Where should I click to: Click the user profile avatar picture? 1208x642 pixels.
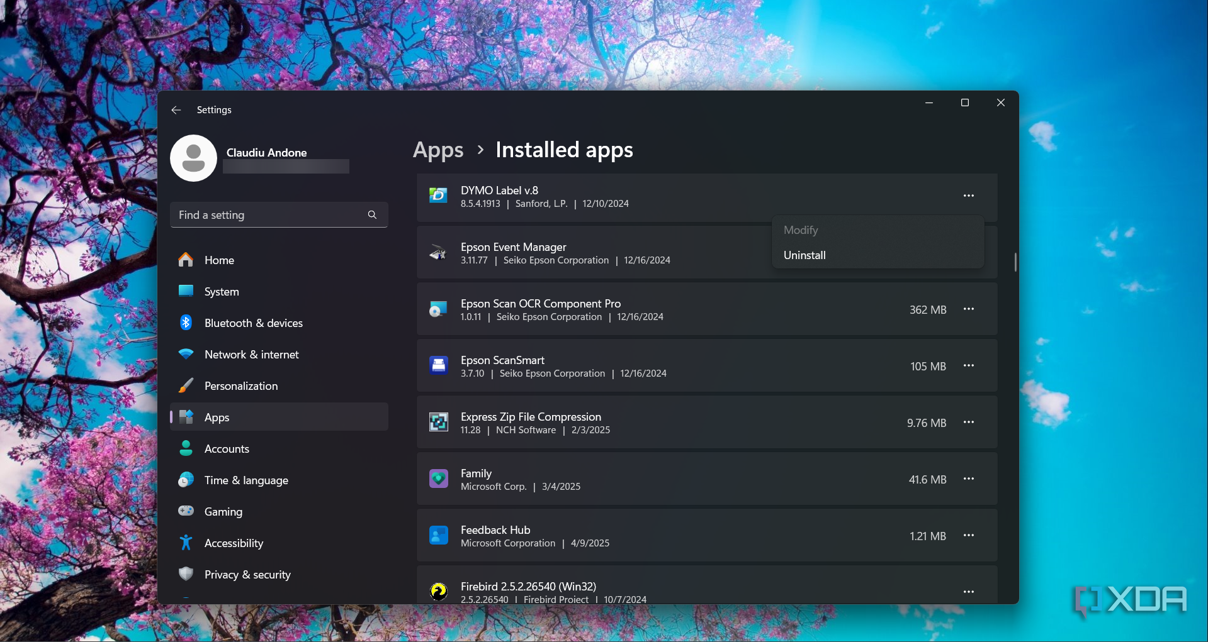[193, 158]
